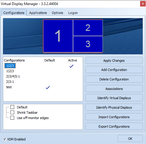
Task: Click Identify Virtual Displays
Action: pos(114,98)
